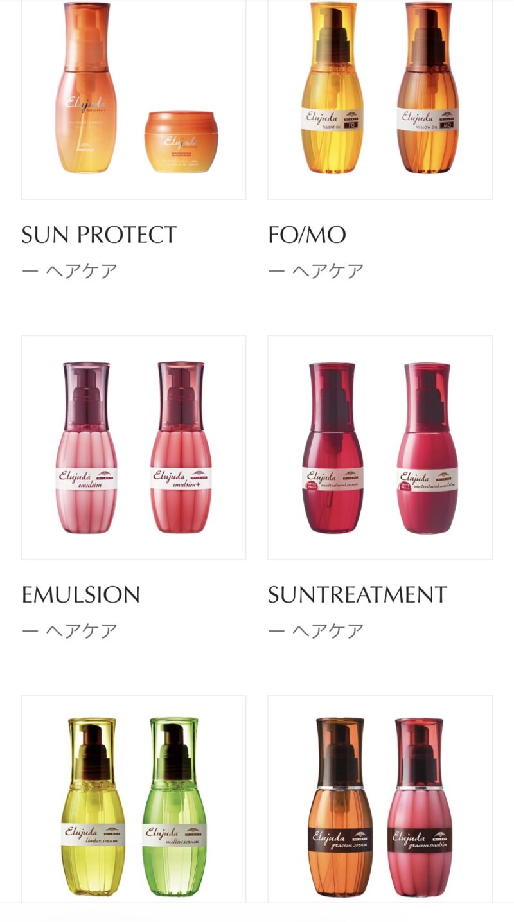Screen dimensions: 514x922
Task: Click the green mellow serum bottle
Action: [174, 806]
